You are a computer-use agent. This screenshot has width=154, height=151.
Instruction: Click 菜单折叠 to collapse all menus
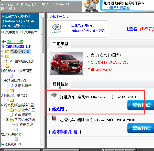coord(31,32)
